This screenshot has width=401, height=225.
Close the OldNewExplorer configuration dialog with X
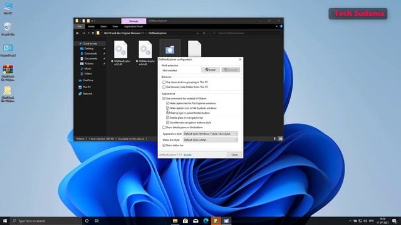[x=240, y=59]
